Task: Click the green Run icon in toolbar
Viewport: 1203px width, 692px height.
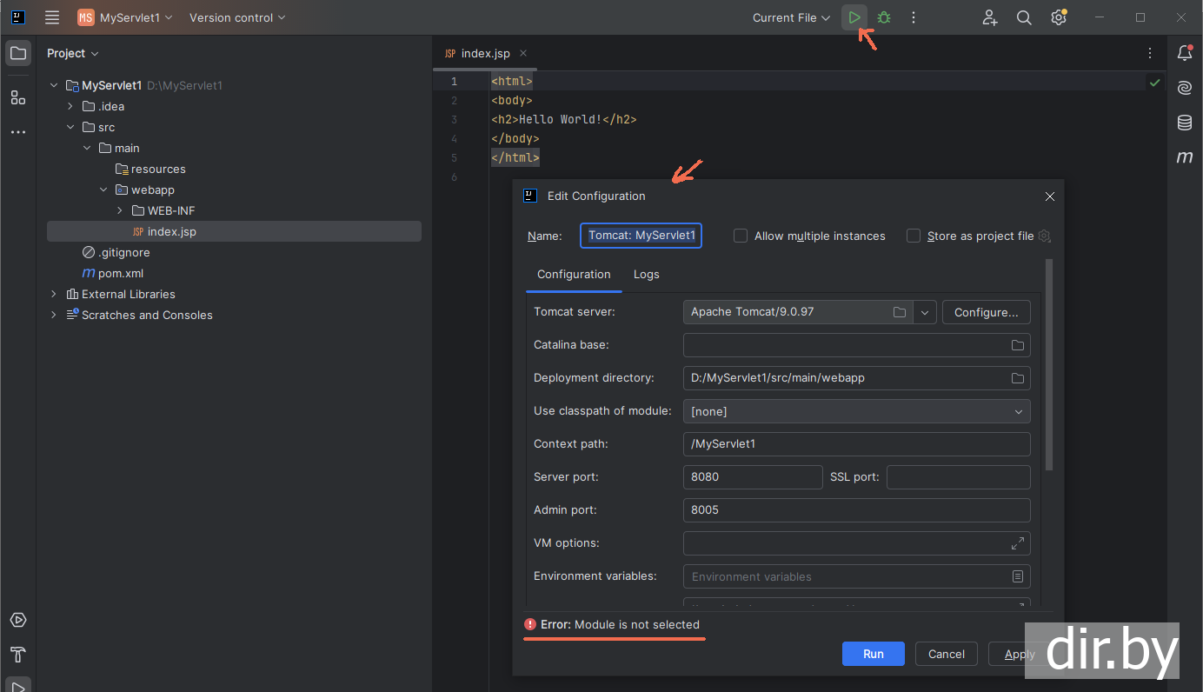Action: click(x=854, y=17)
